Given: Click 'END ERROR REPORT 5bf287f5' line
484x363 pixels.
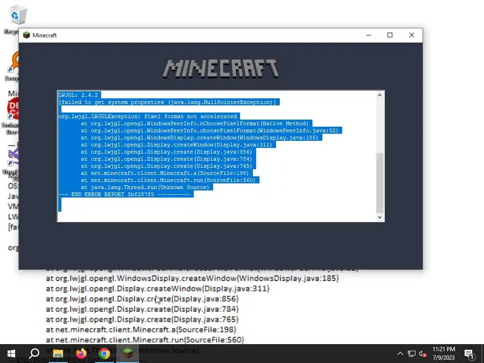Looking at the screenshot, I should [x=124, y=194].
